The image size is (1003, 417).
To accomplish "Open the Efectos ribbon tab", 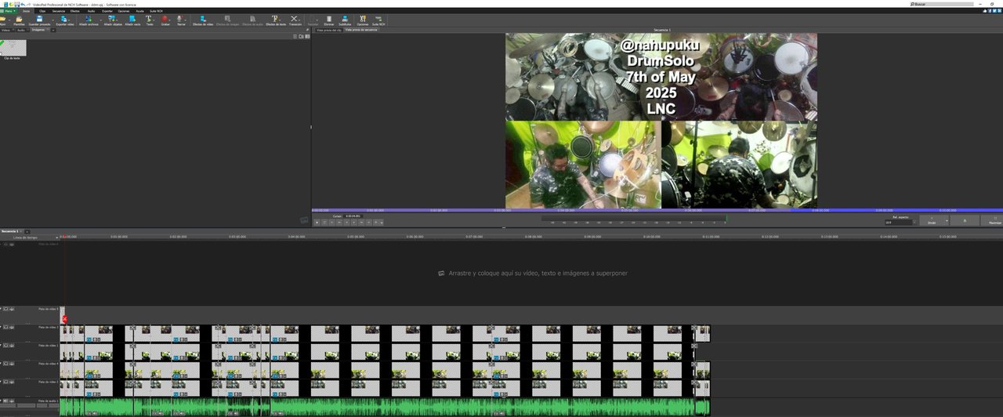I will pyautogui.click(x=75, y=11).
